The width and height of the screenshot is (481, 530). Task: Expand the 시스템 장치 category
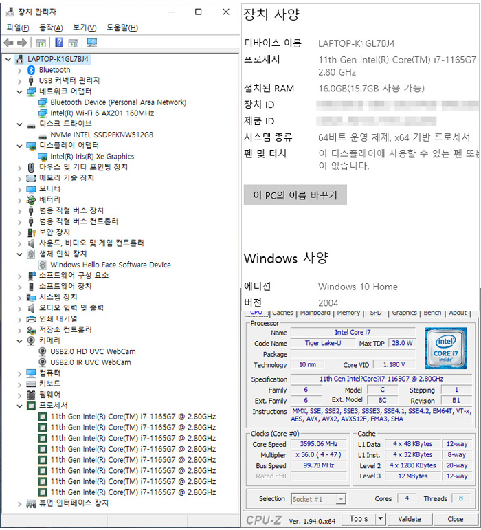[x=19, y=298]
